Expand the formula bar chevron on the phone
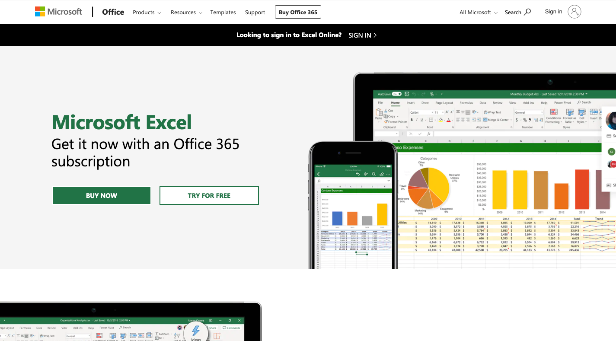Image resolution: width=616 pixels, height=341 pixels. coord(388,181)
